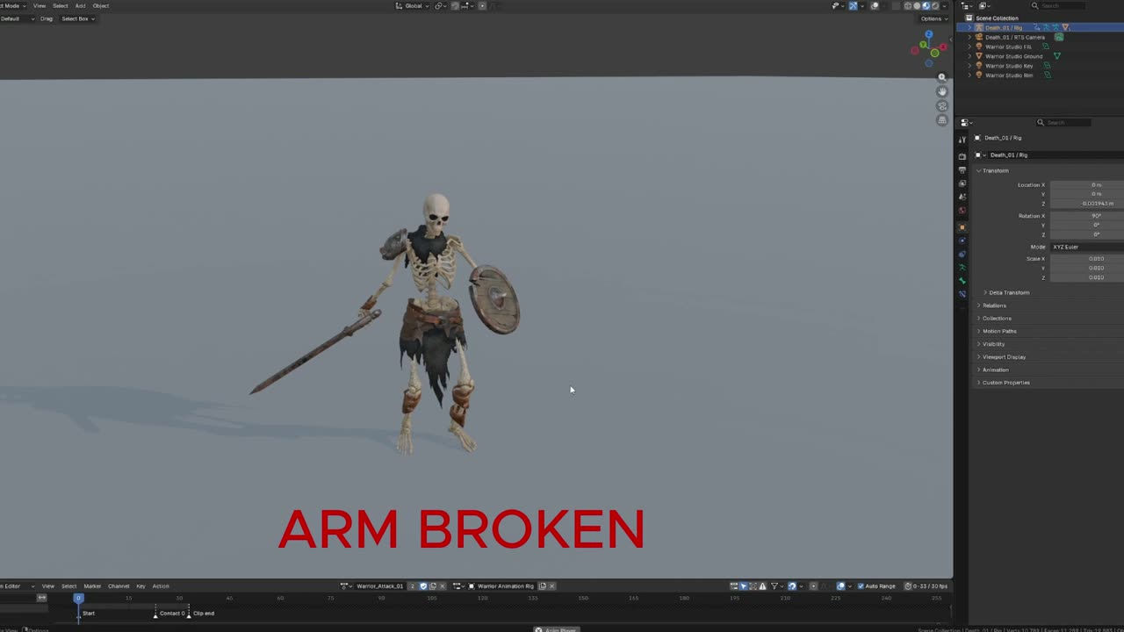Click the viewport zoom magnifier icon
This screenshot has width=1124, height=632.
(x=942, y=77)
